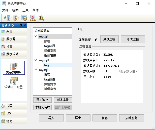Collapse the mysql2 tree node
The width and height of the screenshot is (155, 130).
tap(36, 70)
